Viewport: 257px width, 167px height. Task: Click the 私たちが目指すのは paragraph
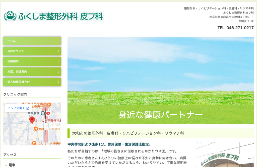point(123,151)
